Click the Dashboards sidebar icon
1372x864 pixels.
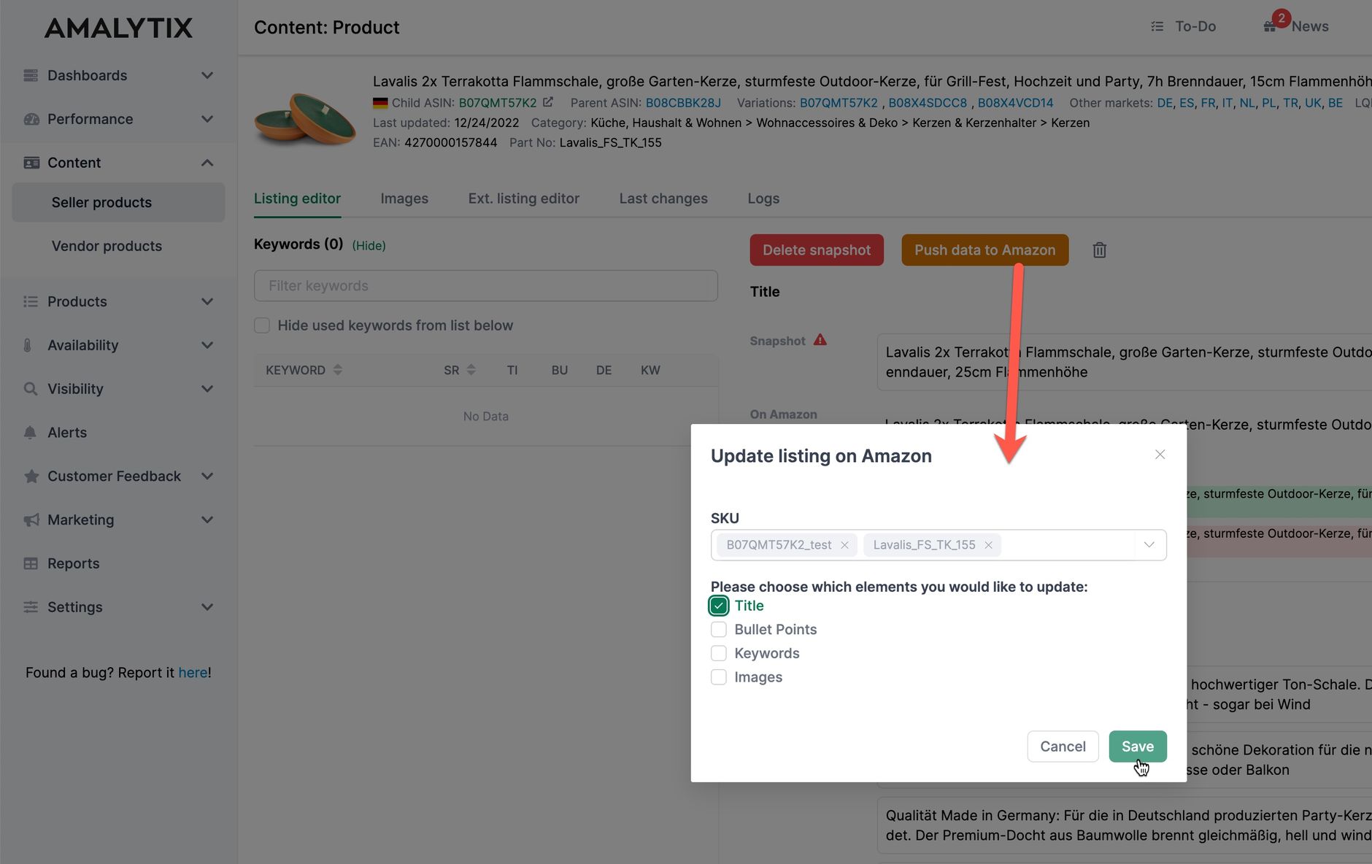[x=31, y=76]
